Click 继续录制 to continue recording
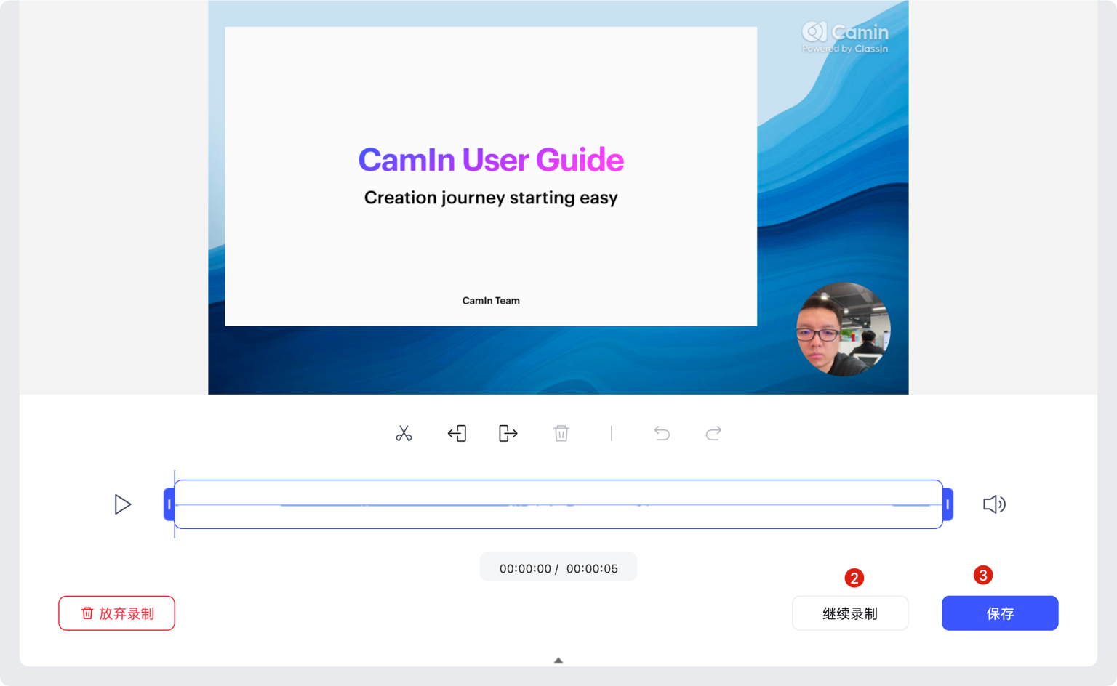The width and height of the screenshot is (1117, 686). 850,613
